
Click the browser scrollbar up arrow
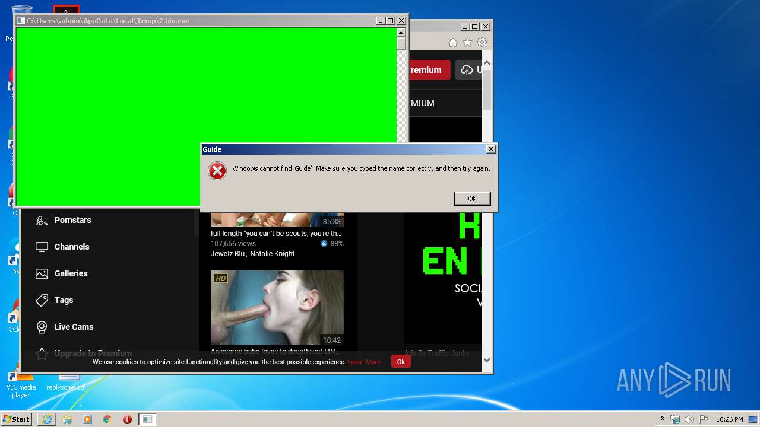(x=487, y=62)
